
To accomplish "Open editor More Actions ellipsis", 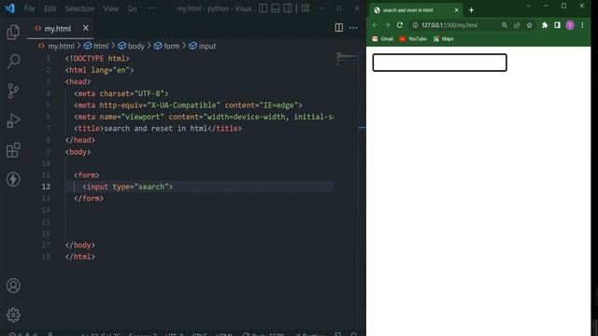I will pos(353,27).
